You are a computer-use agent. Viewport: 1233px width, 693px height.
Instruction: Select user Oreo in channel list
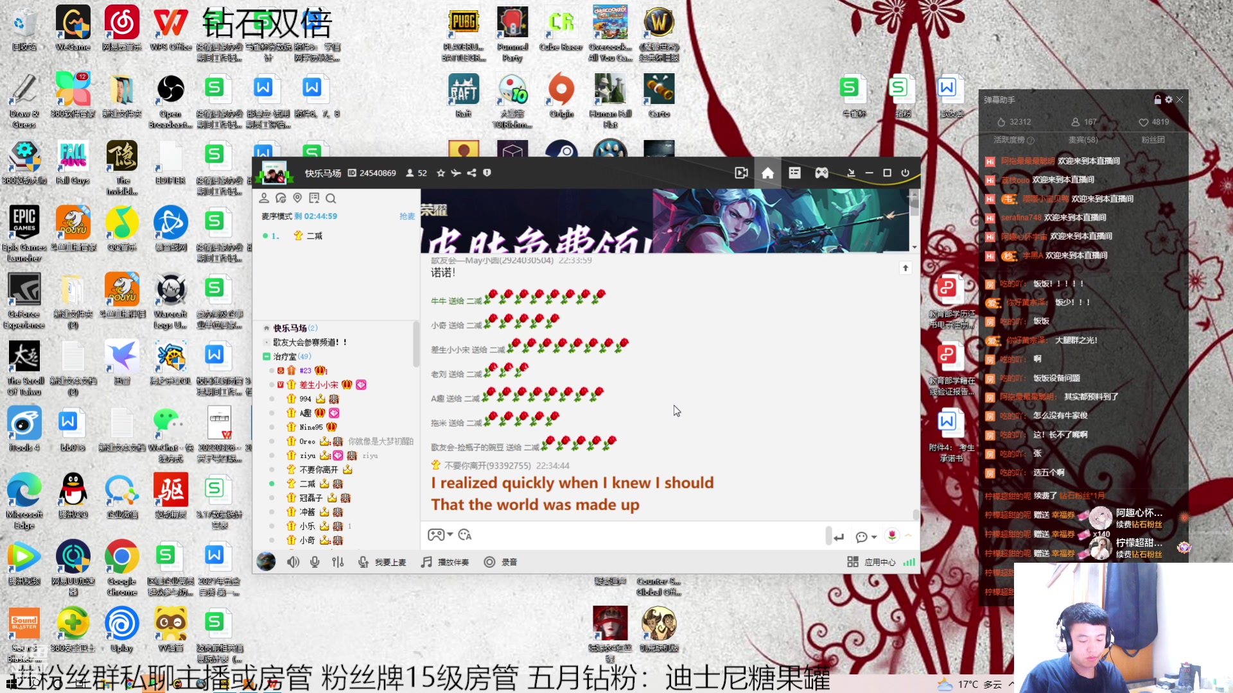pos(307,441)
